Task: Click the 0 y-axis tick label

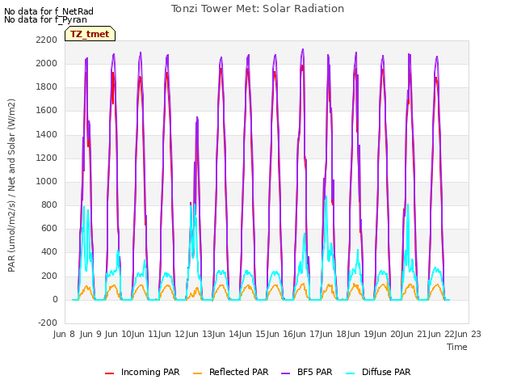Action: [x=55, y=300]
